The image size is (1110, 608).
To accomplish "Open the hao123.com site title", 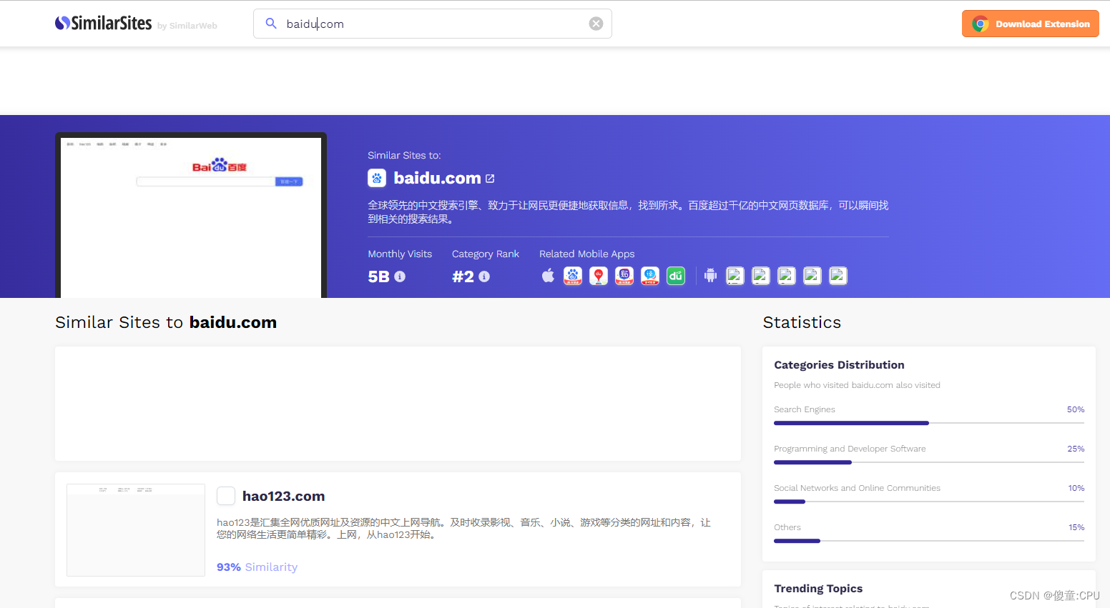I will click(283, 496).
